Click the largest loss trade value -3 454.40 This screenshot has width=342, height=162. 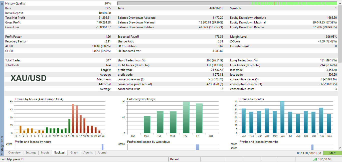[x=331, y=70]
